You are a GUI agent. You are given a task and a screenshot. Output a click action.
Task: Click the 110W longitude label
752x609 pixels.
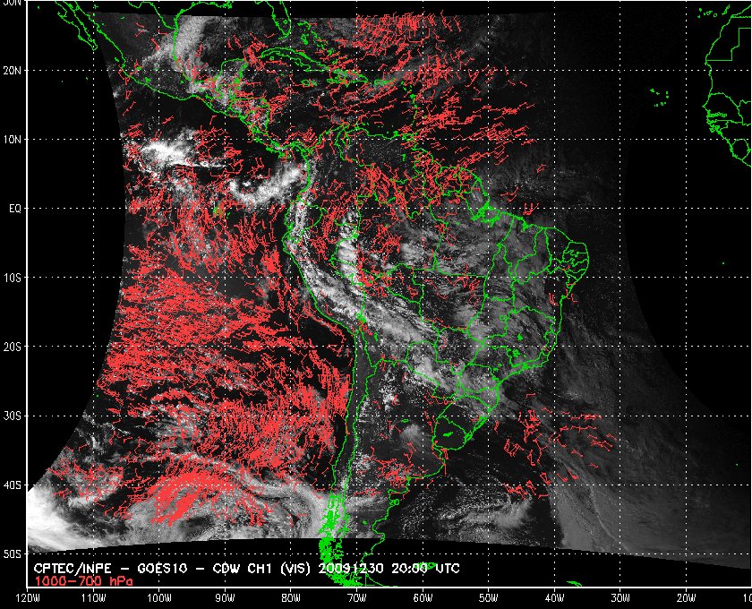click(x=92, y=598)
